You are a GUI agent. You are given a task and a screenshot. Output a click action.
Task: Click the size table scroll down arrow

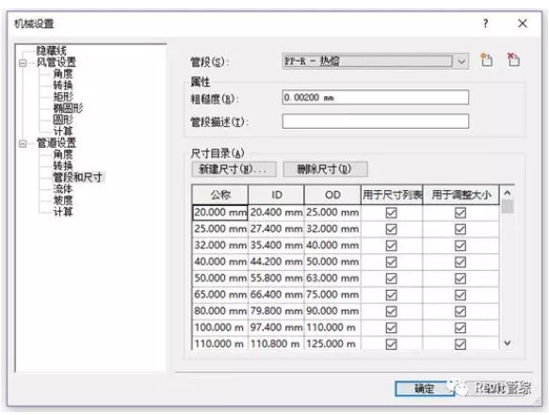tap(507, 343)
